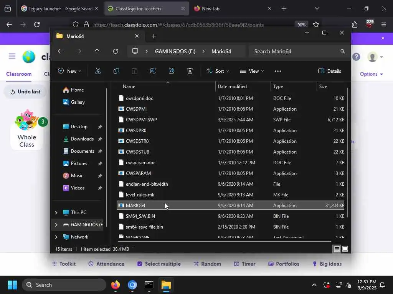This screenshot has width=393, height=294.
Task: Open Timer in ClassDojo bottom bar
Action: pos(244,264)
